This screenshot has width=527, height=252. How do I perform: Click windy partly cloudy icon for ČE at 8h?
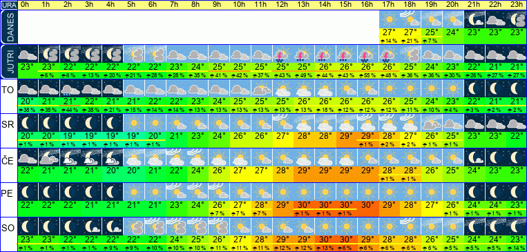tap(198, 157)
